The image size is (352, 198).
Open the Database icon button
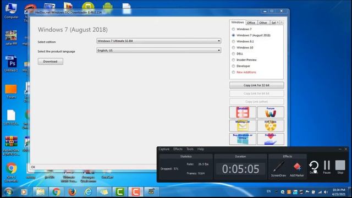243,112
